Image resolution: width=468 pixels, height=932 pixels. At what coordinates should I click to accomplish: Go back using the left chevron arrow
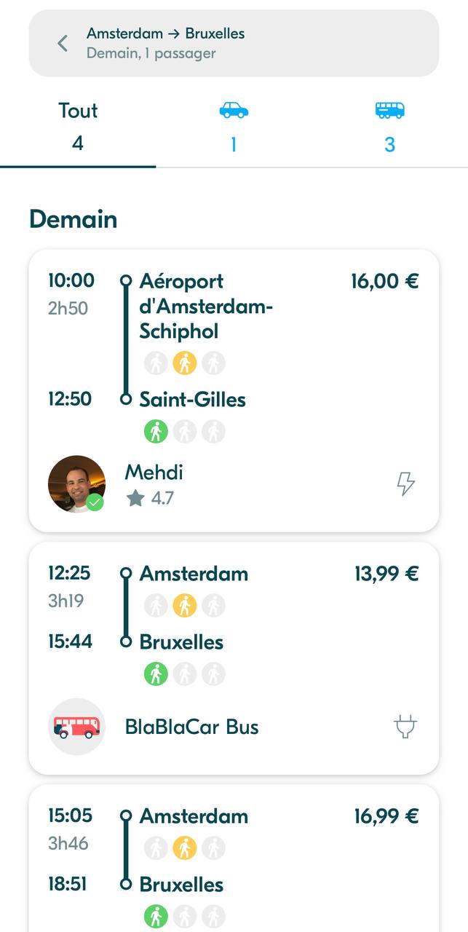63,44
